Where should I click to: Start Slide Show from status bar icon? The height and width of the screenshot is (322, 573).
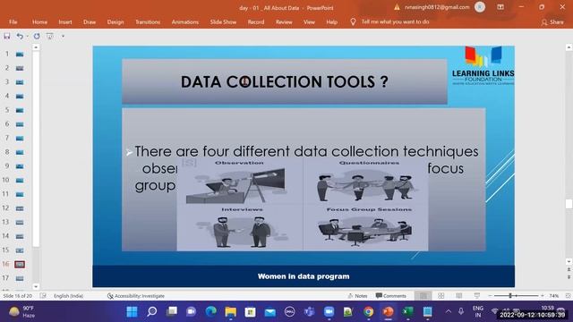point(477,296)
